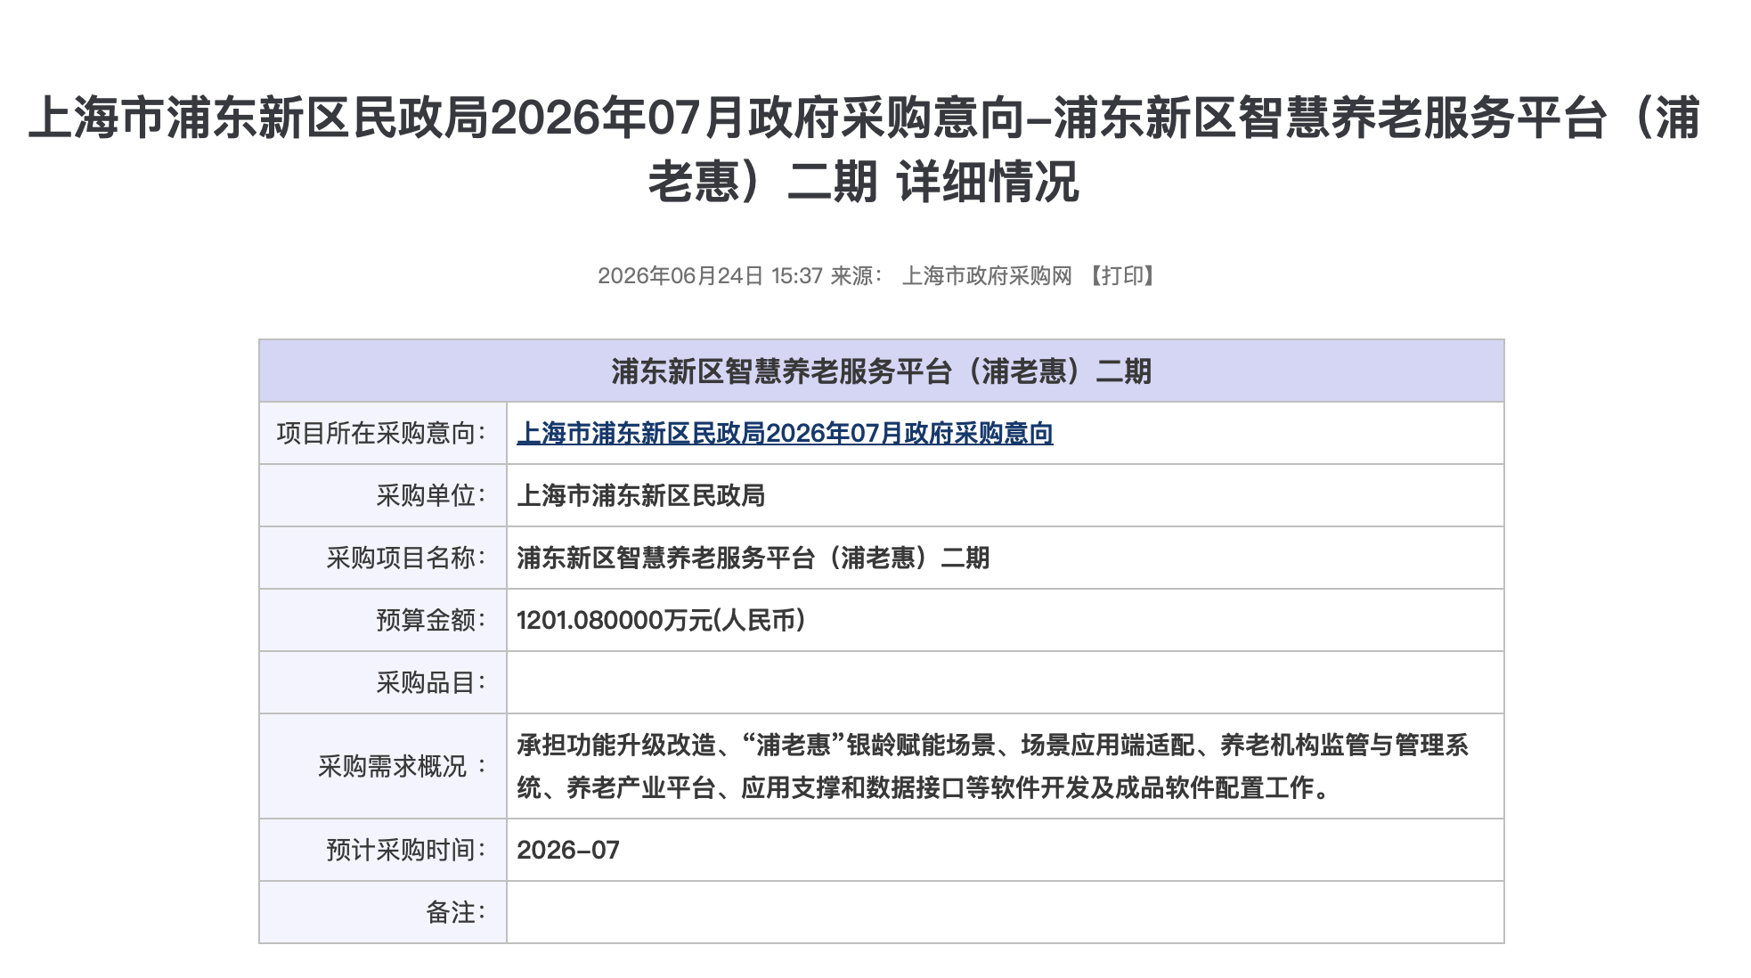Click the 上海市浦东新区民政局 value cell

pyautogui.click(x=1005, y=495)
